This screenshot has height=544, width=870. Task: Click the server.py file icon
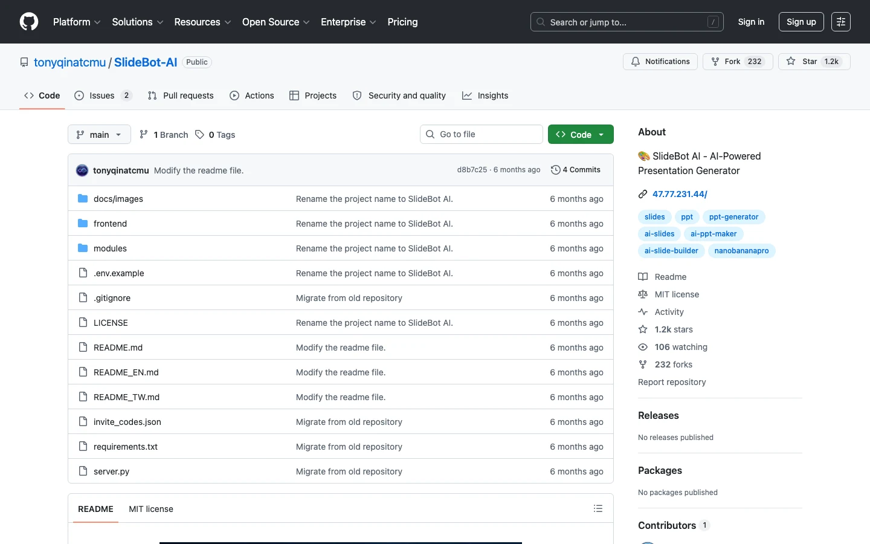click(83, 471)
